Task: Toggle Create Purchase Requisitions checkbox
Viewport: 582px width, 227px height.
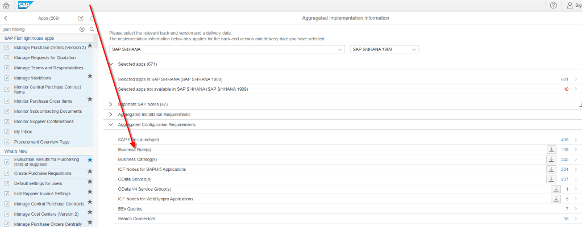Action: coord(7,173)
